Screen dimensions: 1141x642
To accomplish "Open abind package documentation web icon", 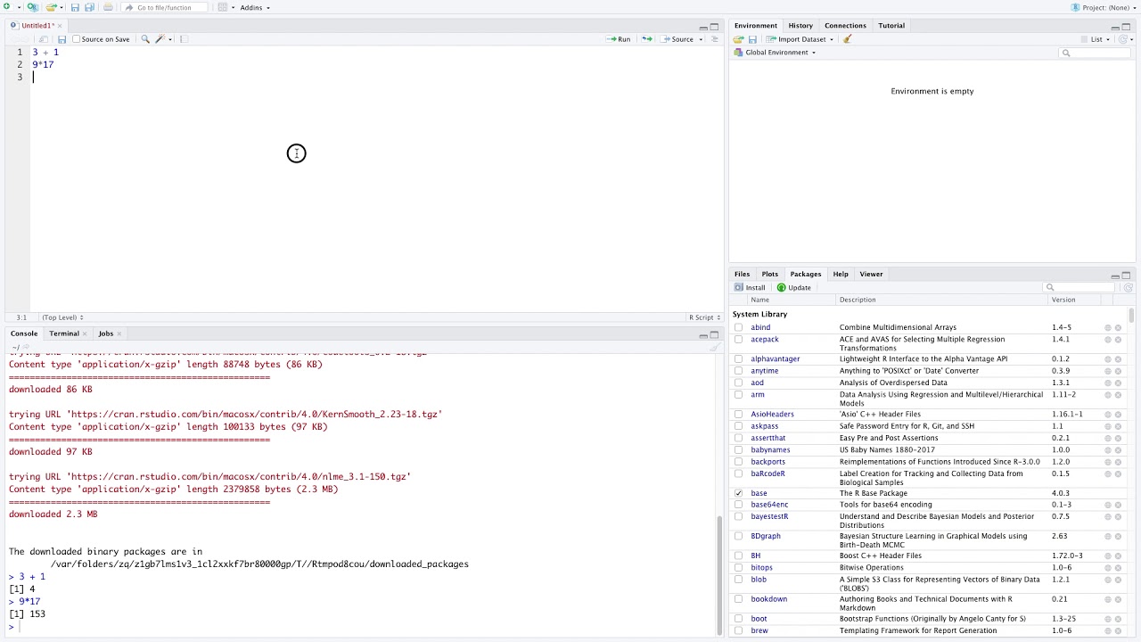I will click(1108, 328).
